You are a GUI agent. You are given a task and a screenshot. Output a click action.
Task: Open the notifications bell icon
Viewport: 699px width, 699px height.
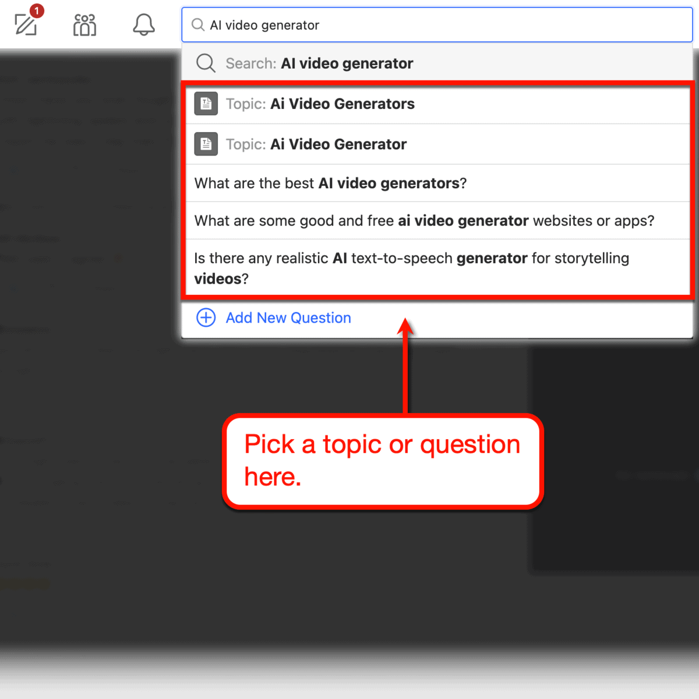(143, 24)
